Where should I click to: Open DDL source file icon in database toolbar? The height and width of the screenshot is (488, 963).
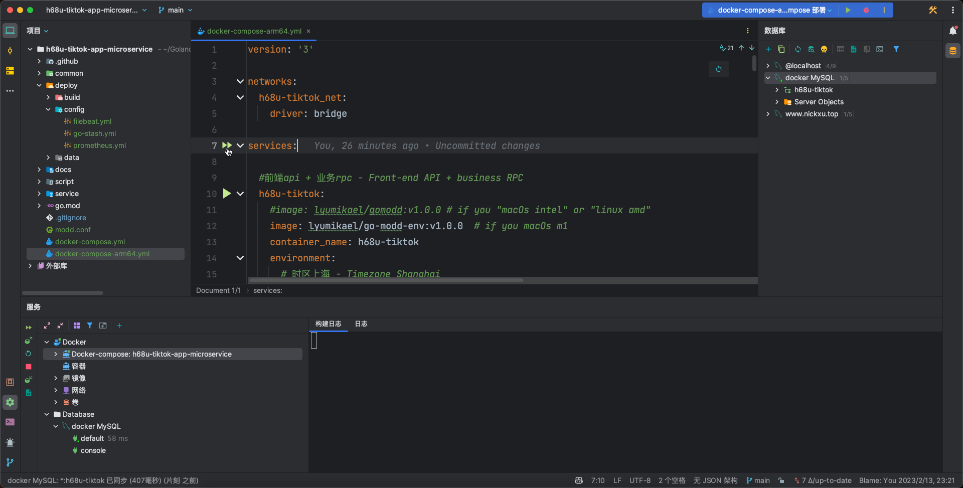pyautogui.click(x=854, y=49)
